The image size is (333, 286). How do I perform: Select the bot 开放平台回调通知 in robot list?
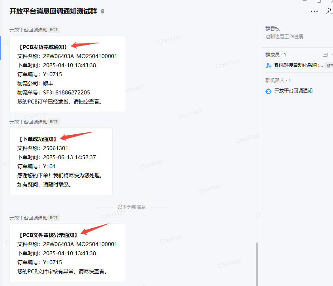(x=293, y=91)
